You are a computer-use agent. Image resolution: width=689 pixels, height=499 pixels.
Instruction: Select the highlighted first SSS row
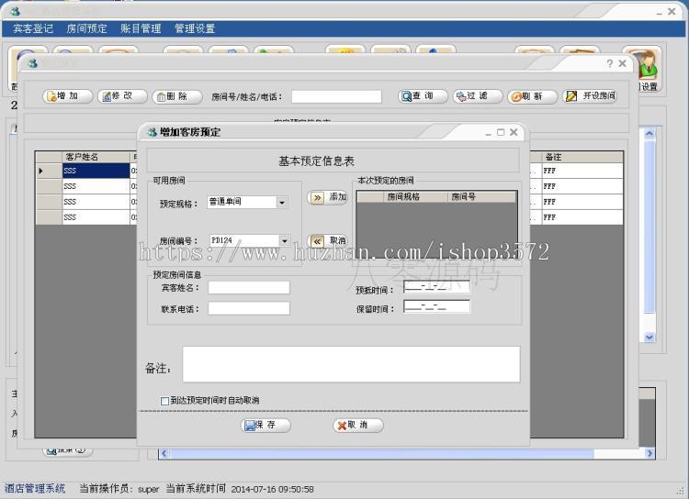[x=96, y=171]
